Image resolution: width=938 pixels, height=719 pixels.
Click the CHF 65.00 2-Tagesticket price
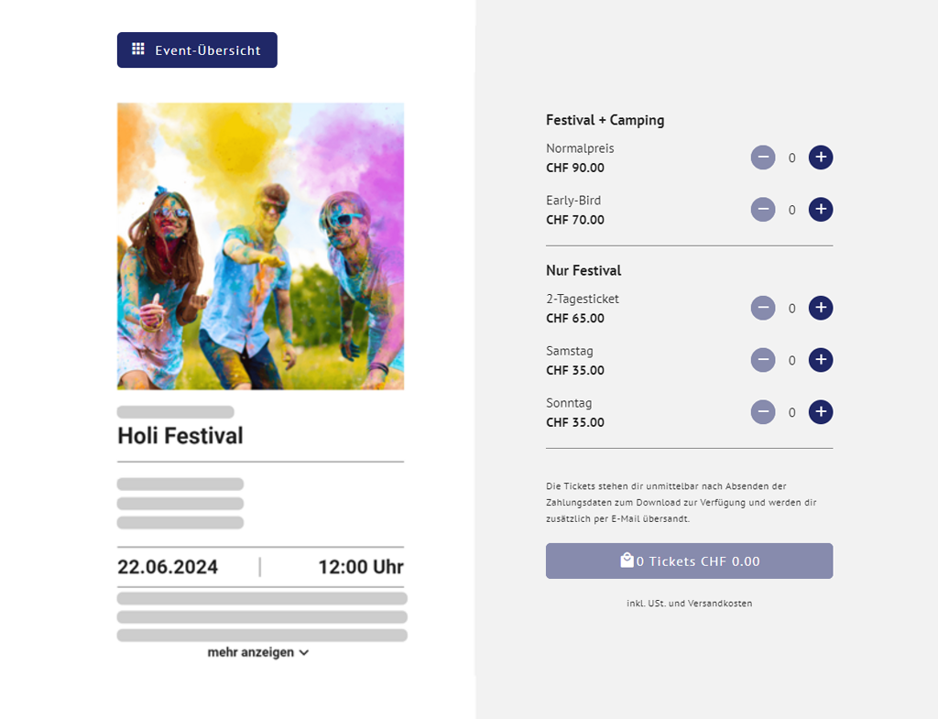(x=575, y=319)
